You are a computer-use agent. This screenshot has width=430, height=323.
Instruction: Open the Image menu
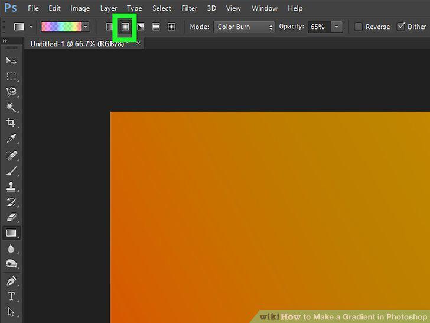click(x=80, y=8)
